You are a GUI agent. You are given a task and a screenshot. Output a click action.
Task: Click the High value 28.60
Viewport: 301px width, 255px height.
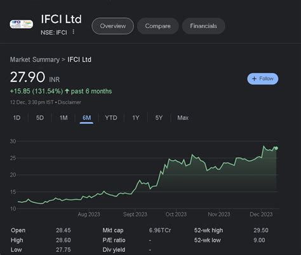tap(64, 240)
